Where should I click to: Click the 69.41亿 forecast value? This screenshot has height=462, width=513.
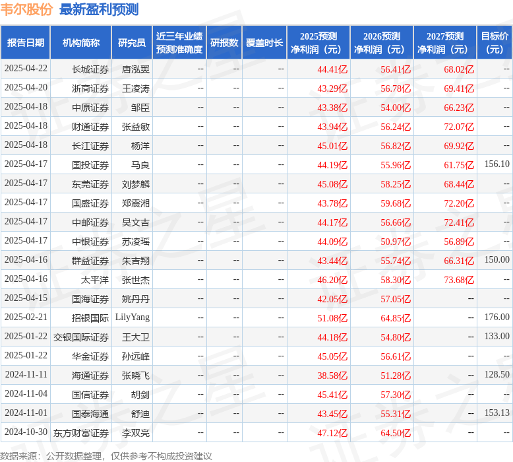459,88
